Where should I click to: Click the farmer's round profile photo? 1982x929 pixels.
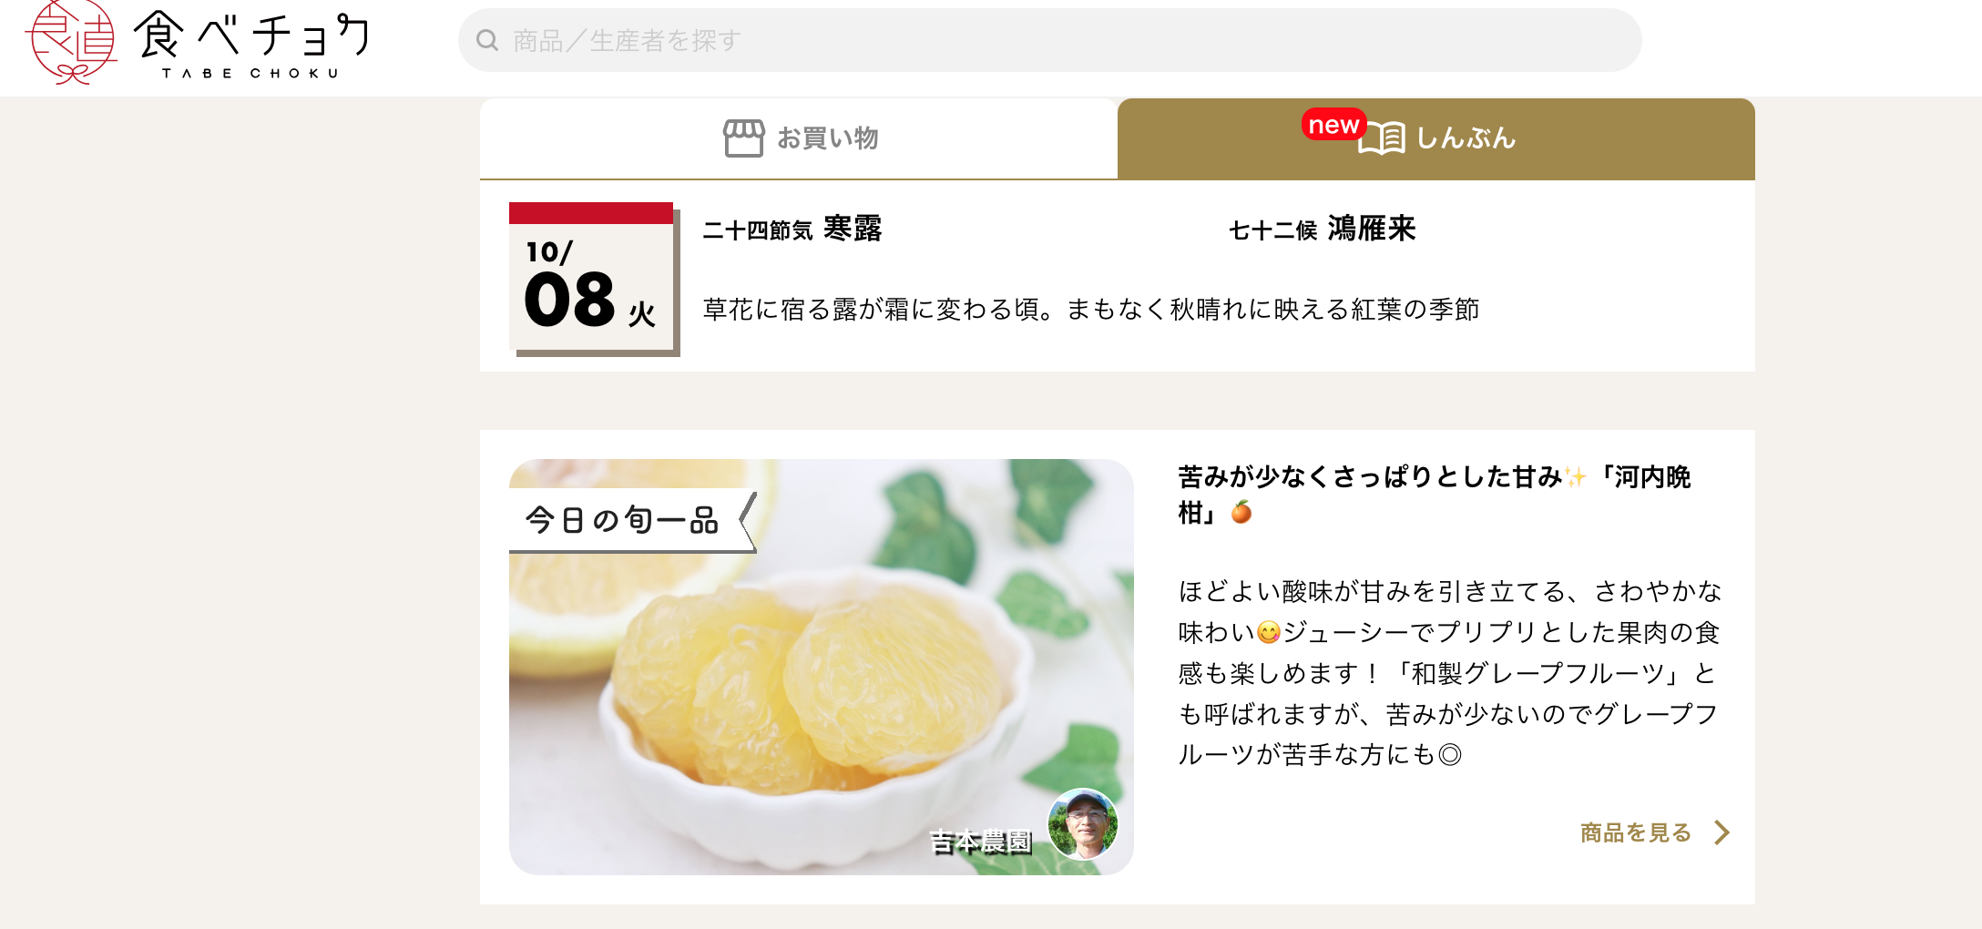1083,824
